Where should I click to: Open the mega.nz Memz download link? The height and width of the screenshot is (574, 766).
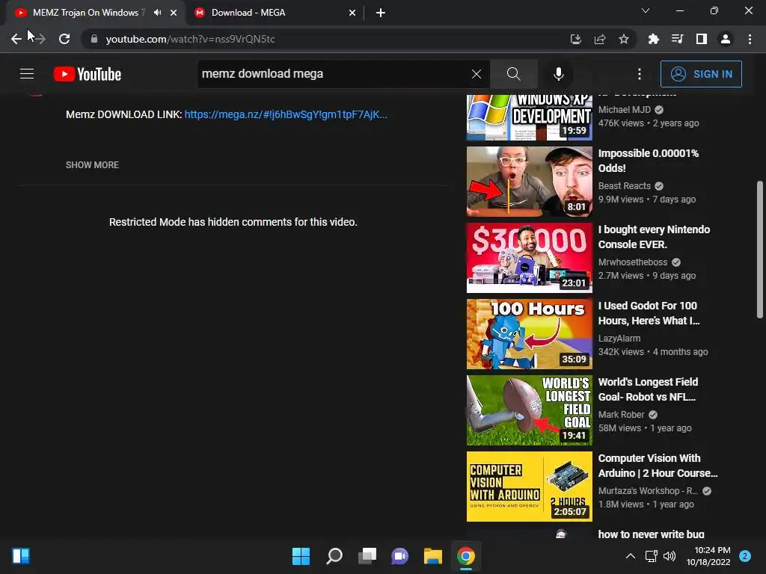pos(286,114)
